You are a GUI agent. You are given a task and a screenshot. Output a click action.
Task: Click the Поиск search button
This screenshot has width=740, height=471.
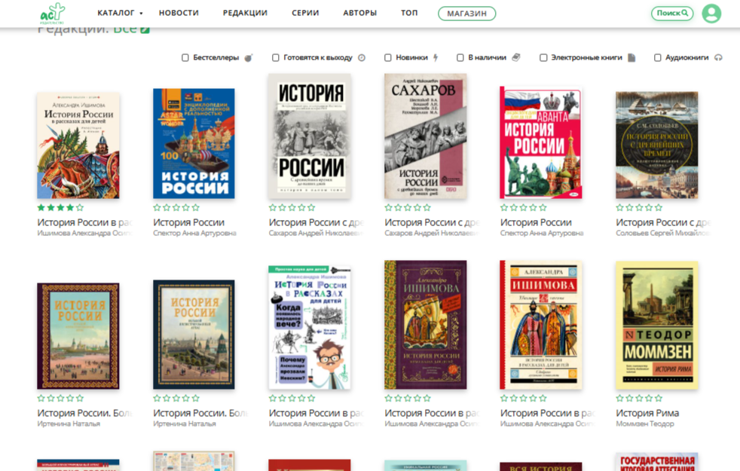pyautogui.click(x=672, y=14)
